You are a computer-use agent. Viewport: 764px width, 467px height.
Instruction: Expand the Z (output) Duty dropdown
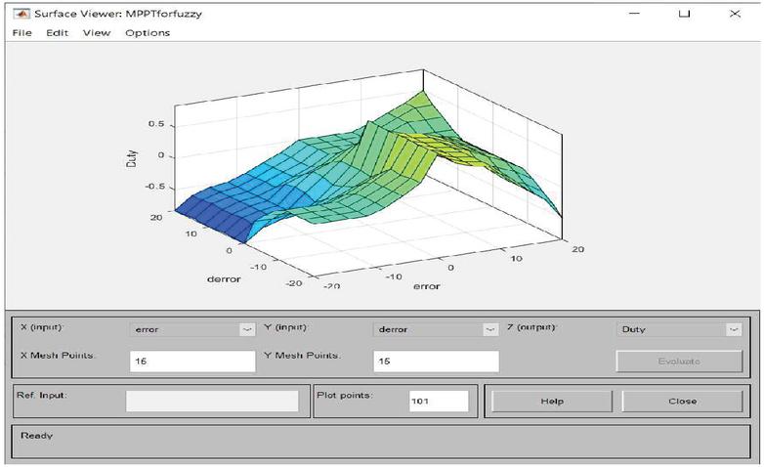[x=679, y=329]
